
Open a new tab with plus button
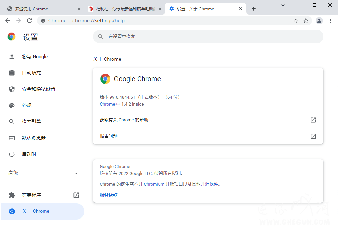tap(254, 9)
